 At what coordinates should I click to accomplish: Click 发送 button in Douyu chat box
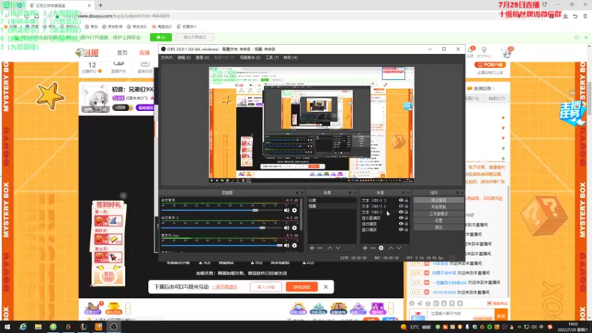[501, 316]
